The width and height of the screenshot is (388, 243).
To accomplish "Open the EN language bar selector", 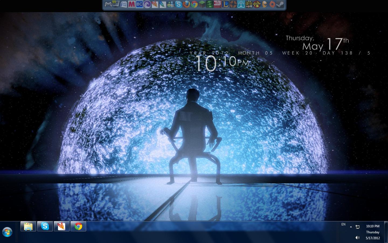I will click(343, 224).
